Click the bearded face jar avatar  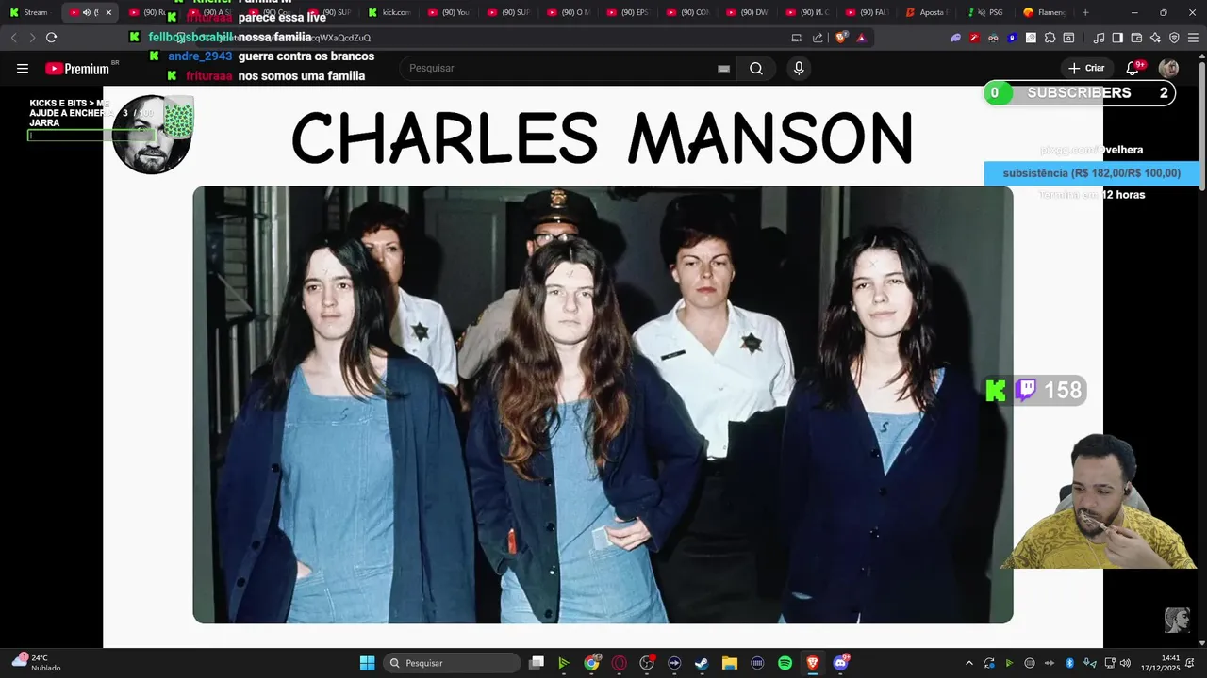coord(152,134)
